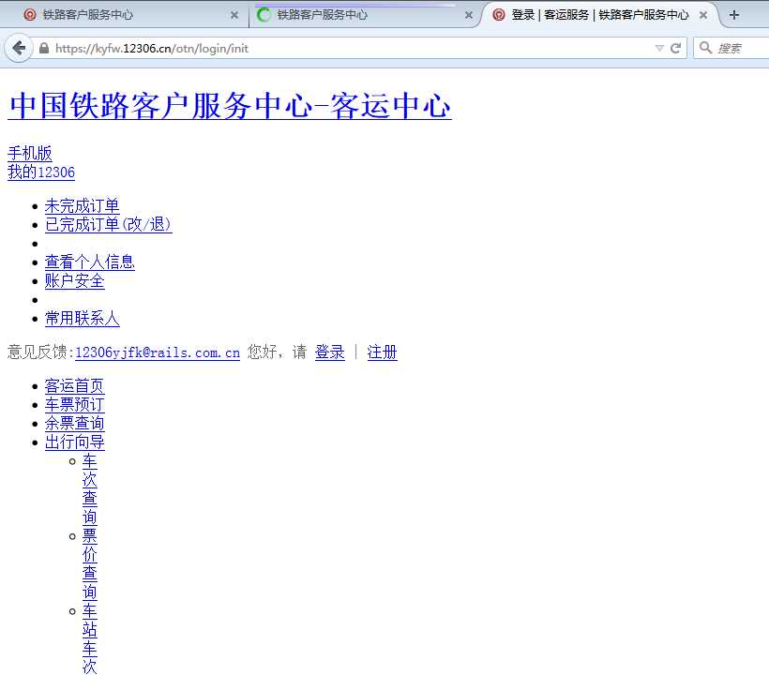Open 常用联系人 link
This screenshot has width=769, height=675.
coord(82,318)
